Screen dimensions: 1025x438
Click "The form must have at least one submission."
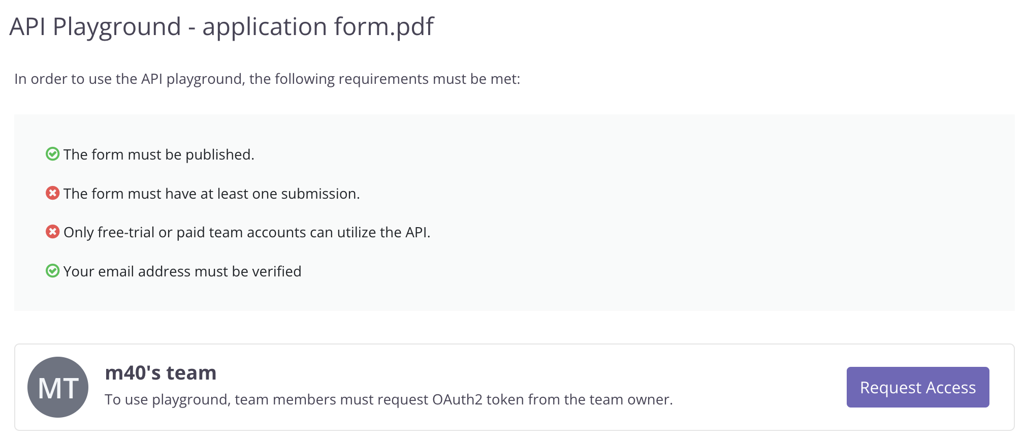coord(211,194)
